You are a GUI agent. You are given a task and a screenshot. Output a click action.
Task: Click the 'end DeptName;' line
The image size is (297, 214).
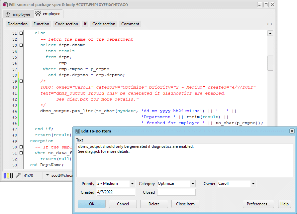point(47,165)
